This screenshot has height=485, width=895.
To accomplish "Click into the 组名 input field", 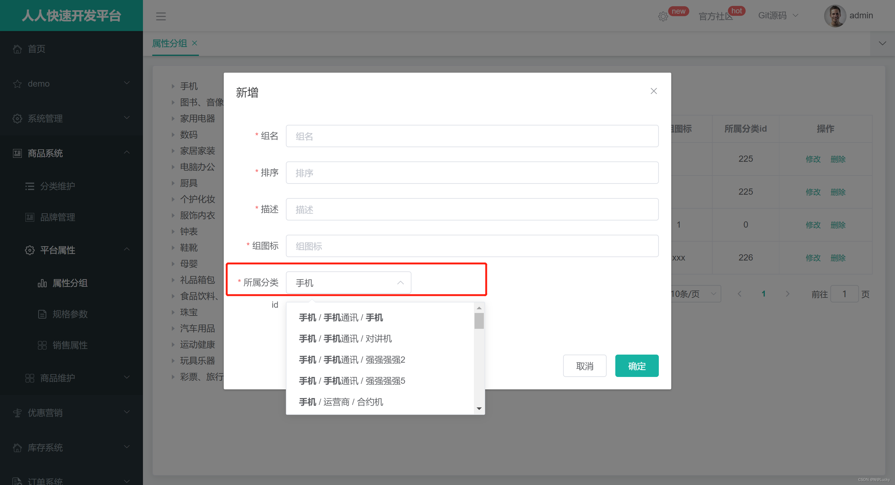I will point(472,136).
